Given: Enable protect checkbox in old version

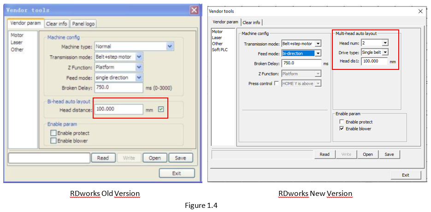Looking at the screenshot, I should pyautogui.click(x=53, y=133).
